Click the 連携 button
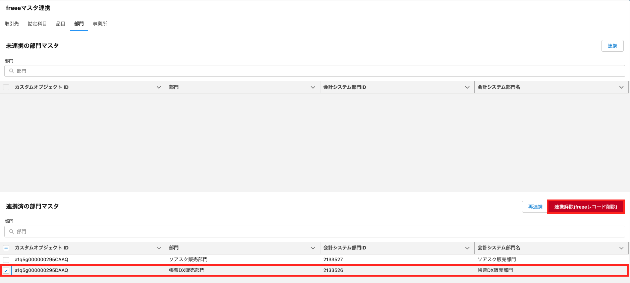The image size is (630, 283). click(x=612, y=46)
